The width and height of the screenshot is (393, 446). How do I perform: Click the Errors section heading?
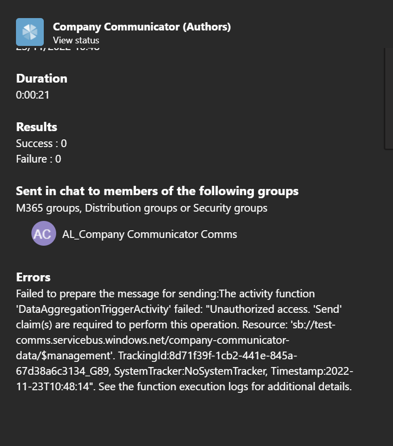[33, 277]
